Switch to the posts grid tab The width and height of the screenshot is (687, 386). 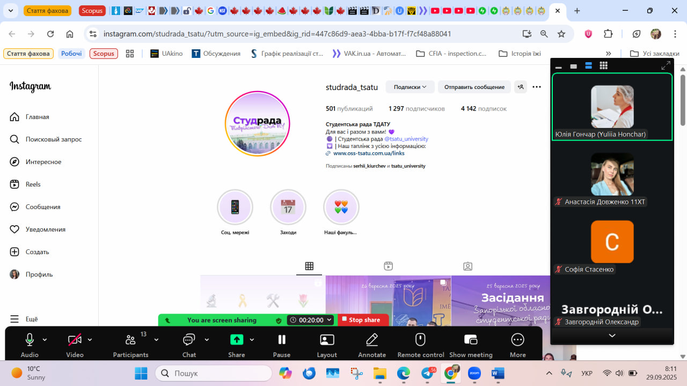click(309, 266)
